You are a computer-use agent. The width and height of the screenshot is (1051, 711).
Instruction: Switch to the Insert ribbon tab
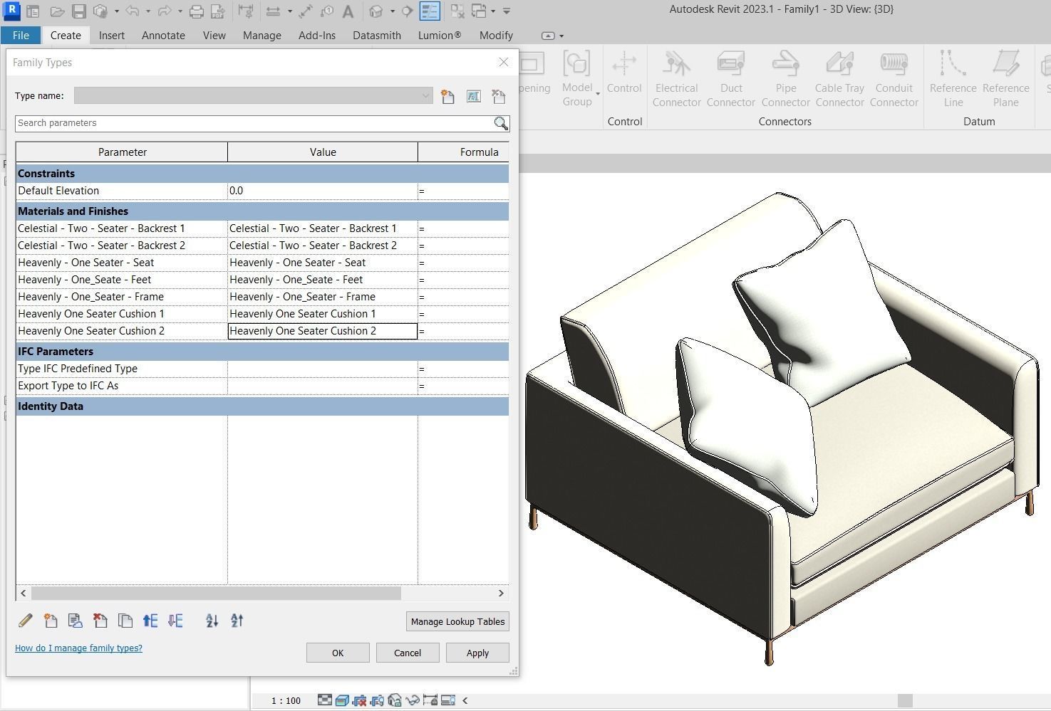coord(112,36)
